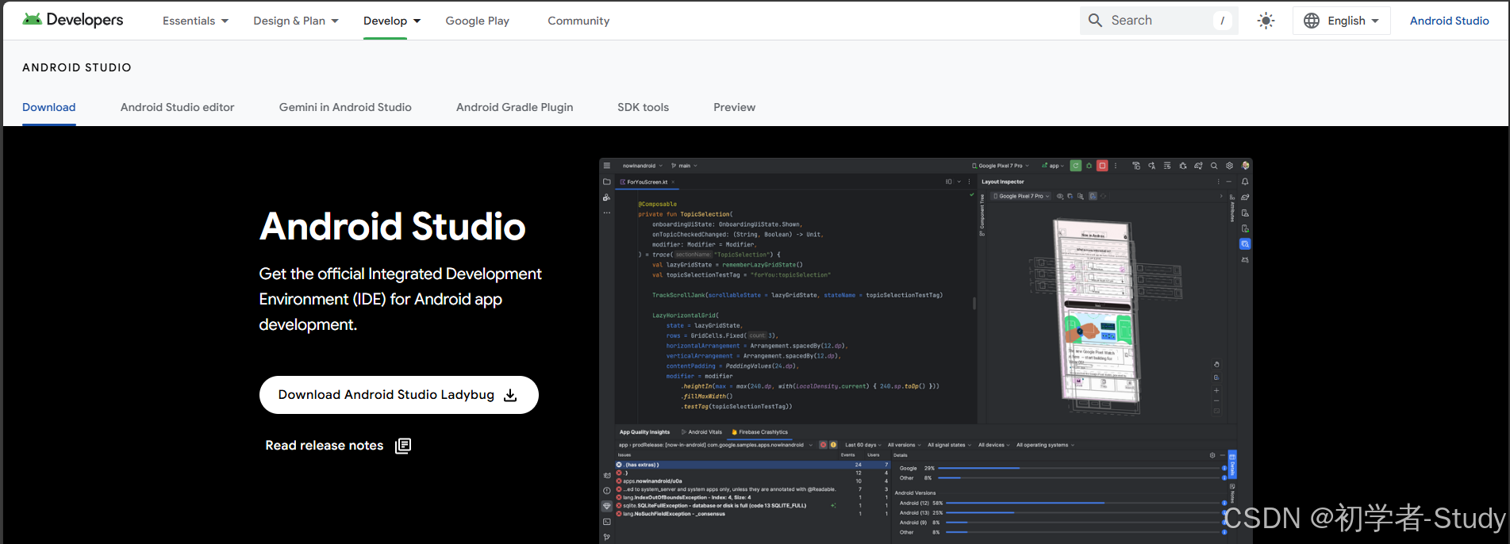Click Layout Inspector panel options dots
1510x544 pixels.
coord(1218,182)
